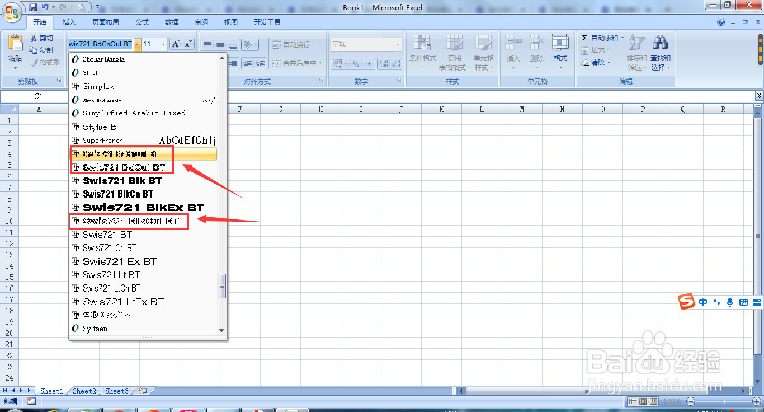Viewport: 764px width, 412px height.
Task: Activate the 格式刷 format painter
Action: coord(45,63)
